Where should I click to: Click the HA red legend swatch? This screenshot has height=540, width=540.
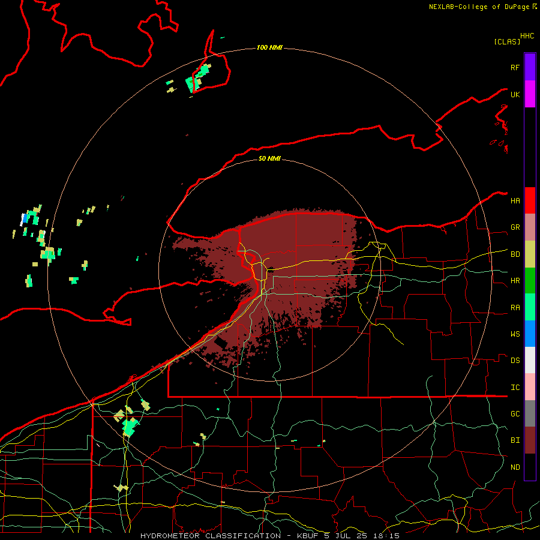[530, 200]
